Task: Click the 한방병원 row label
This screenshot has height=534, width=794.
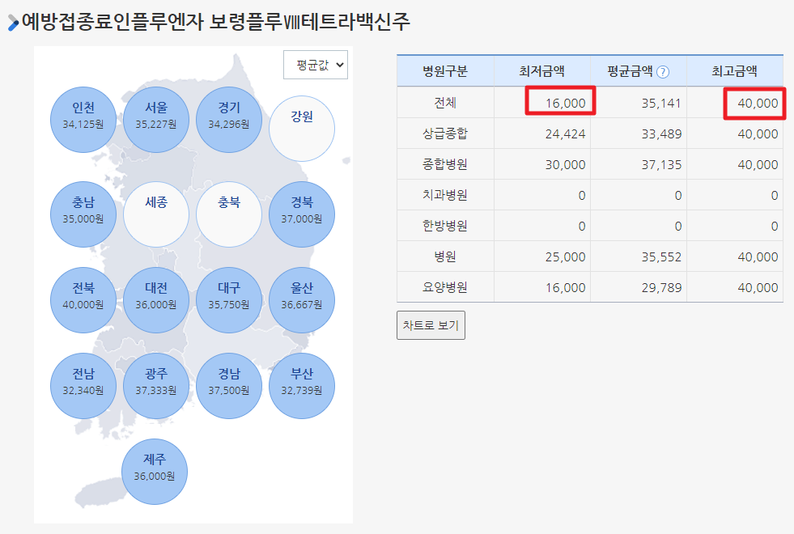Action: point(445,226)
